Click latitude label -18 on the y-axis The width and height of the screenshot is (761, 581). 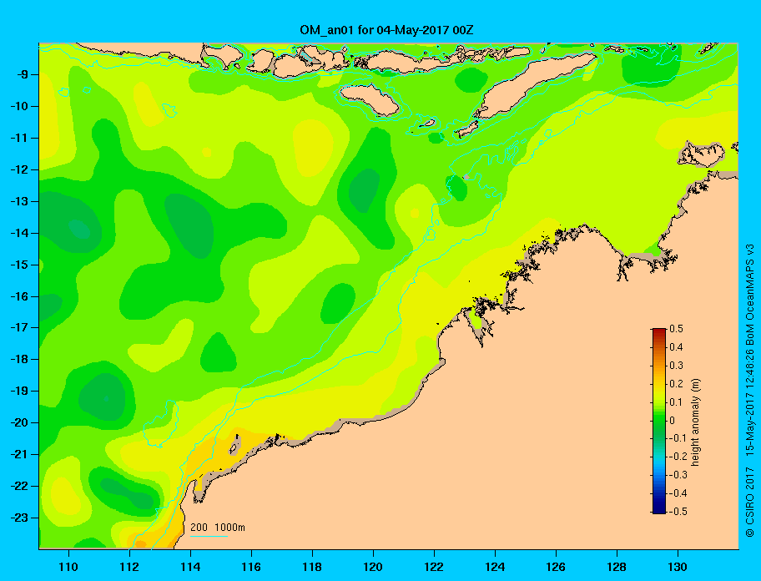coord(19,360)
